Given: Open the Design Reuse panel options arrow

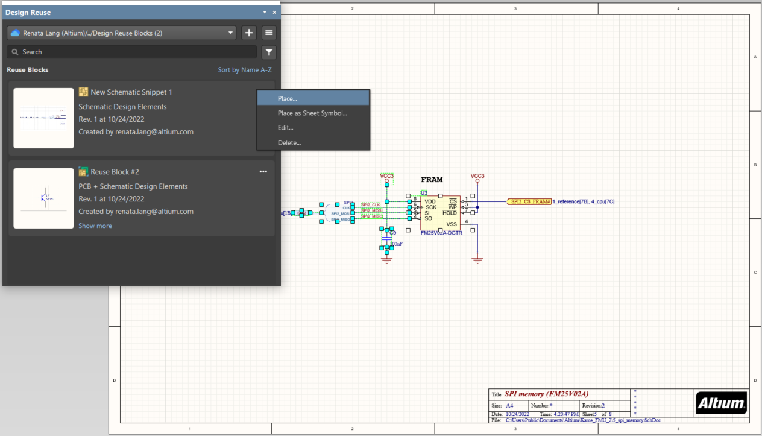Looking at the screenshot, I should (x=264, y=13).
